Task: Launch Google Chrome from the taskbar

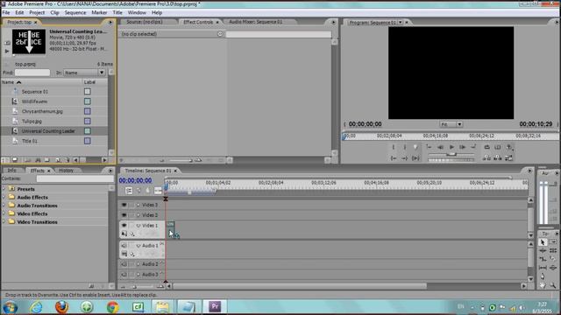Action: click(113, 307)
